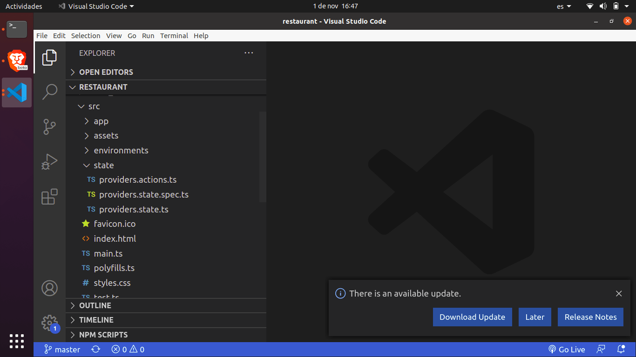Open the notifications bell in status bar

pos(621,350)
